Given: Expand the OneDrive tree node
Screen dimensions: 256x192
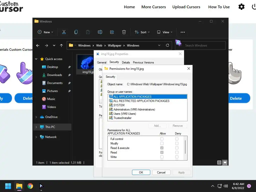Looking at the screenshot, I should pyautogui.click(x=36, y=117).
